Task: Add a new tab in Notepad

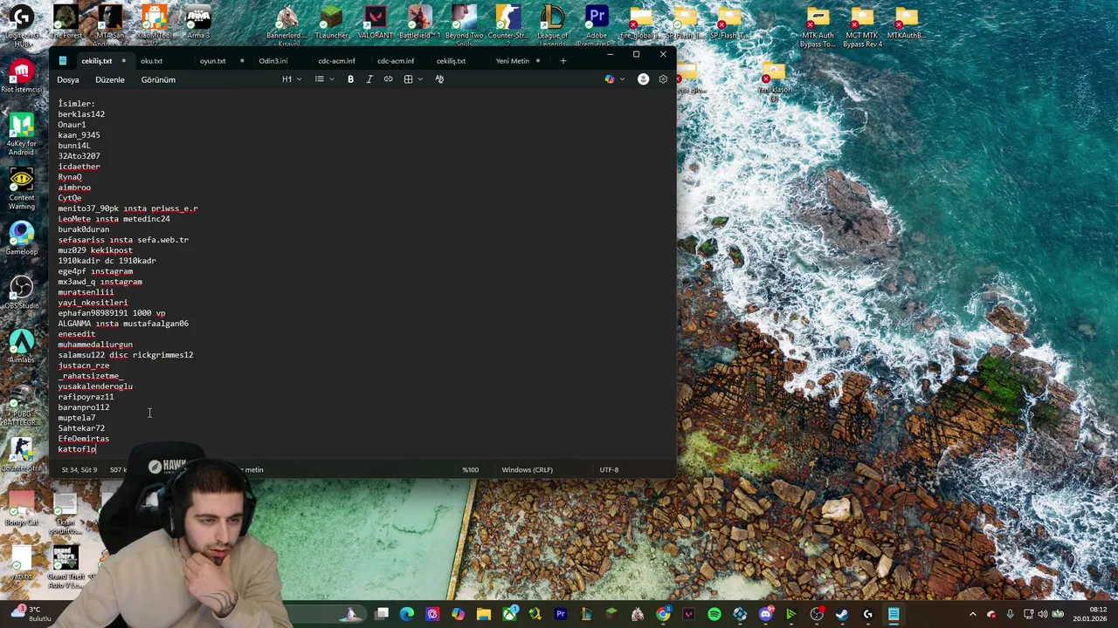Action: pyautogui.click(x=562, y=61)
